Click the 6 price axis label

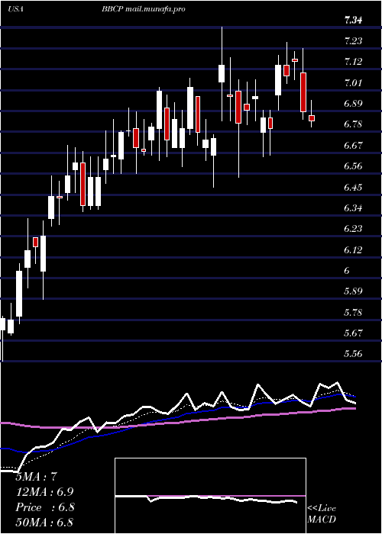coord(347,271)
